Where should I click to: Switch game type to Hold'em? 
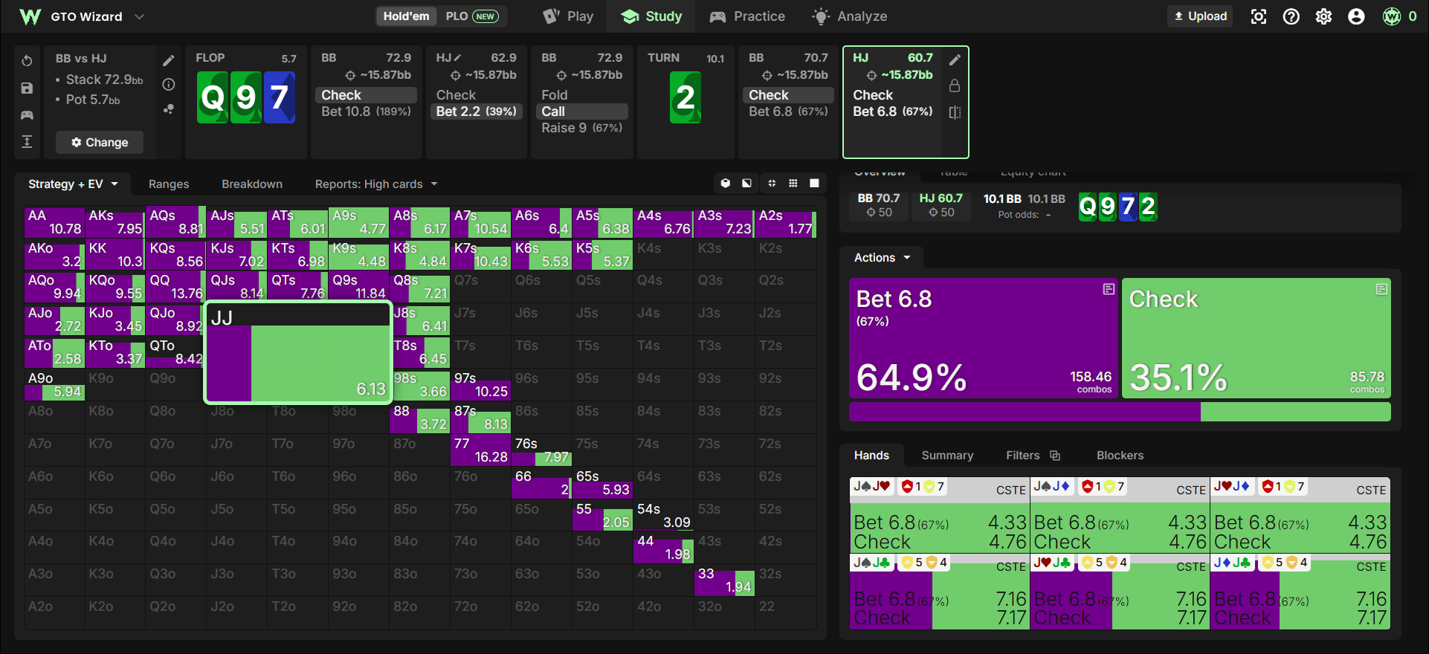(x=406, y=16)
